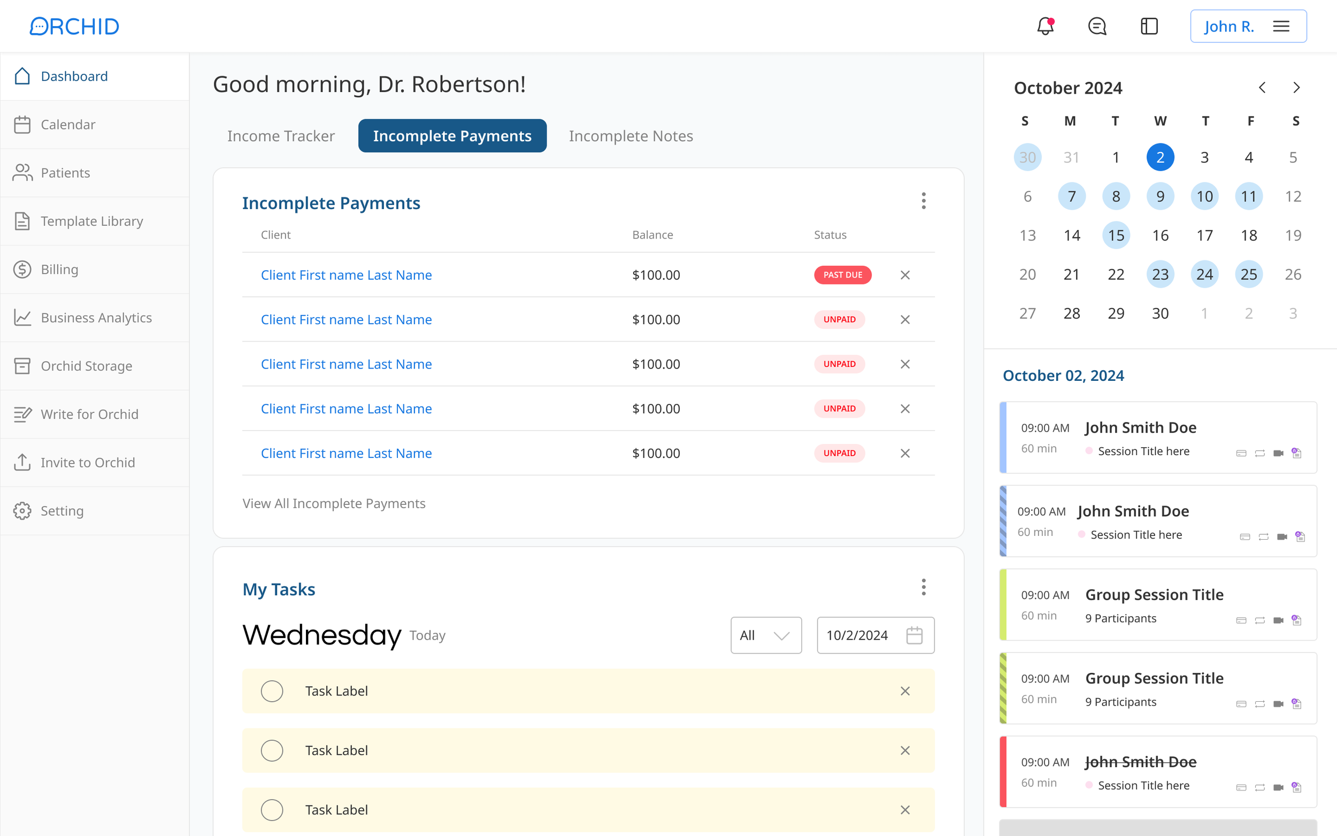This screenshot has height=836, width=1337.
Task: Go to next month in calendar
Action: click(1296, 87)
